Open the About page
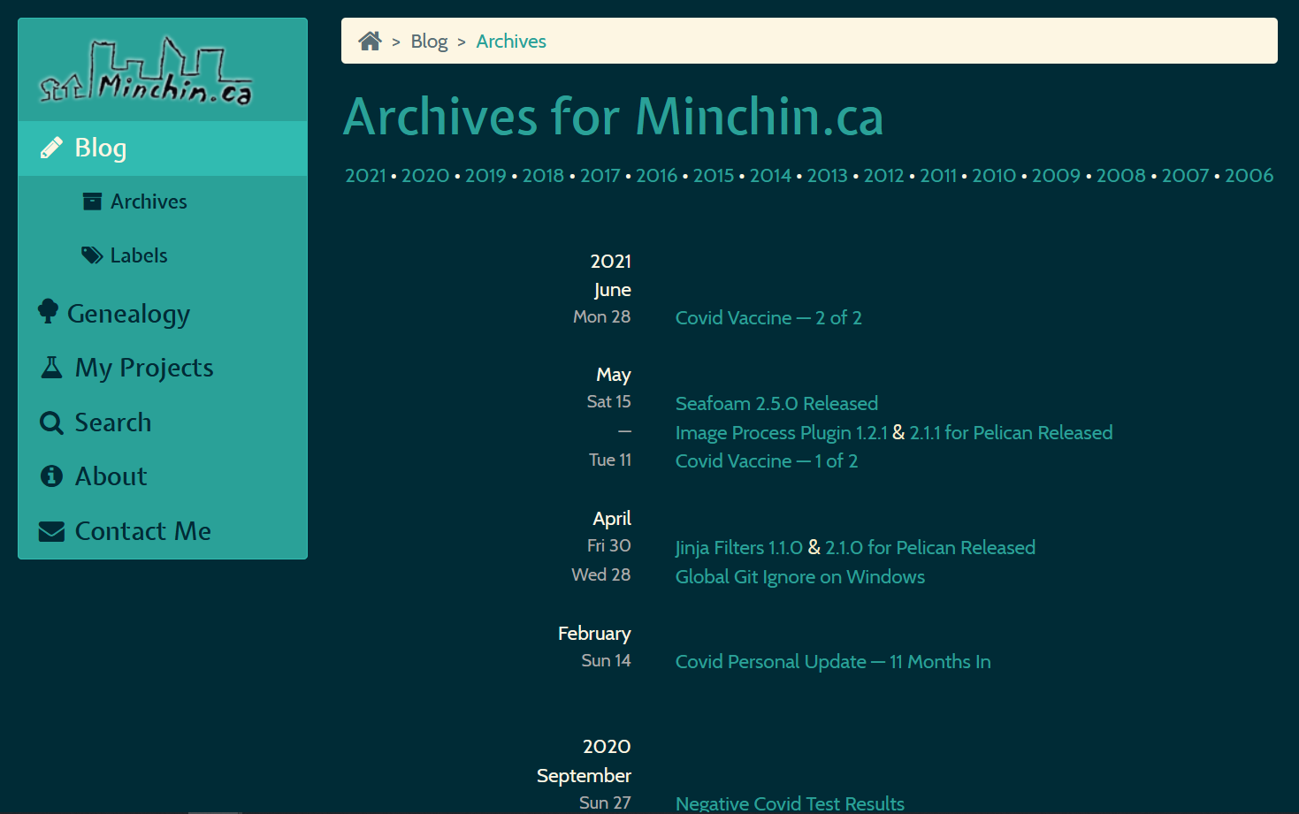 [x=111, y=476]
